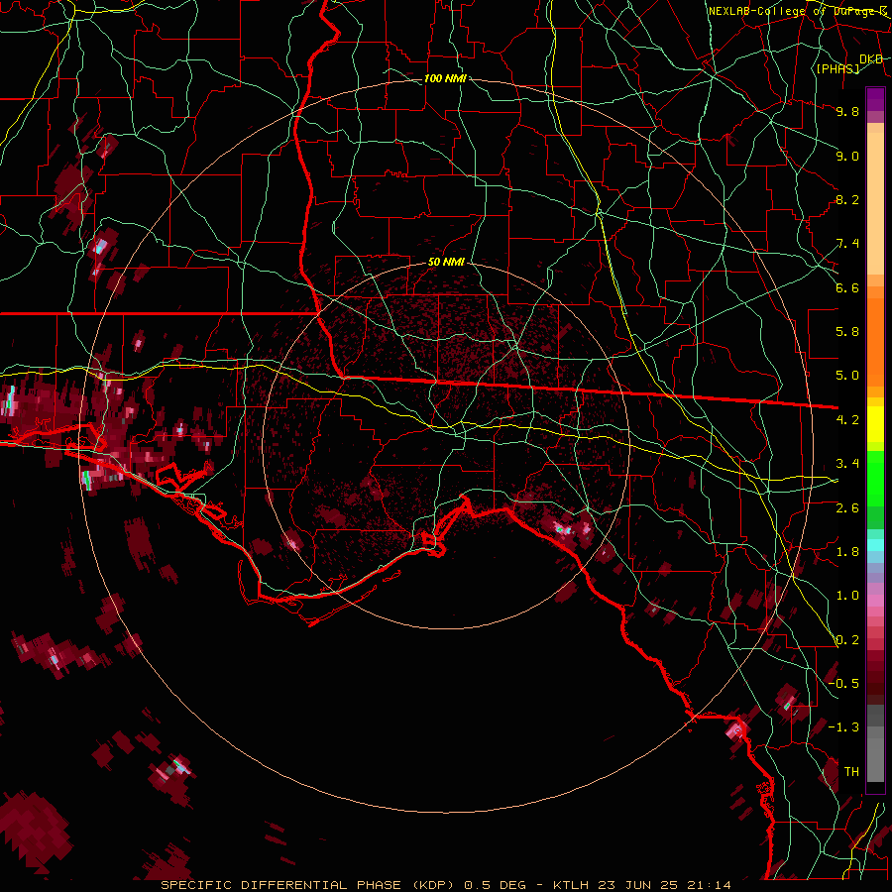Click the -1.3 value on the scale
Viewport: 892px width, 892px height.
(844, 727)
